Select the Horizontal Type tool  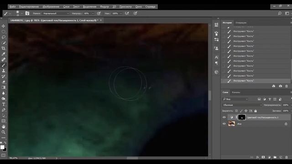pos(3,104)
